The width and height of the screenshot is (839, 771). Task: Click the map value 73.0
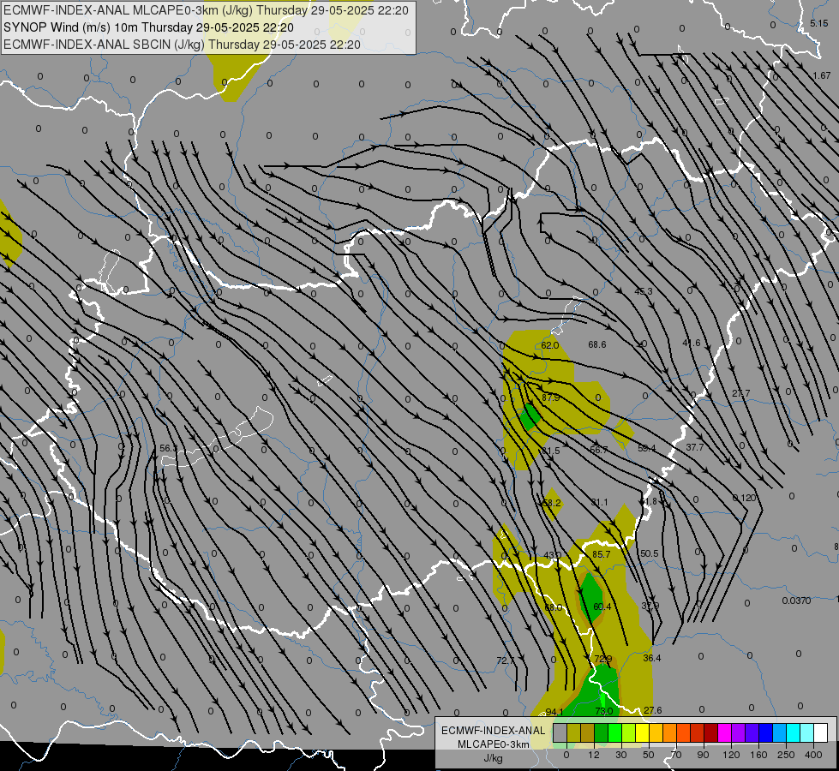click(x=604, y=711)
